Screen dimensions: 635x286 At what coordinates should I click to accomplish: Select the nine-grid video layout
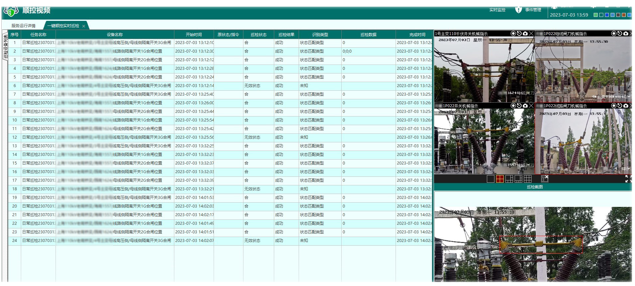[x=528, y=179]
